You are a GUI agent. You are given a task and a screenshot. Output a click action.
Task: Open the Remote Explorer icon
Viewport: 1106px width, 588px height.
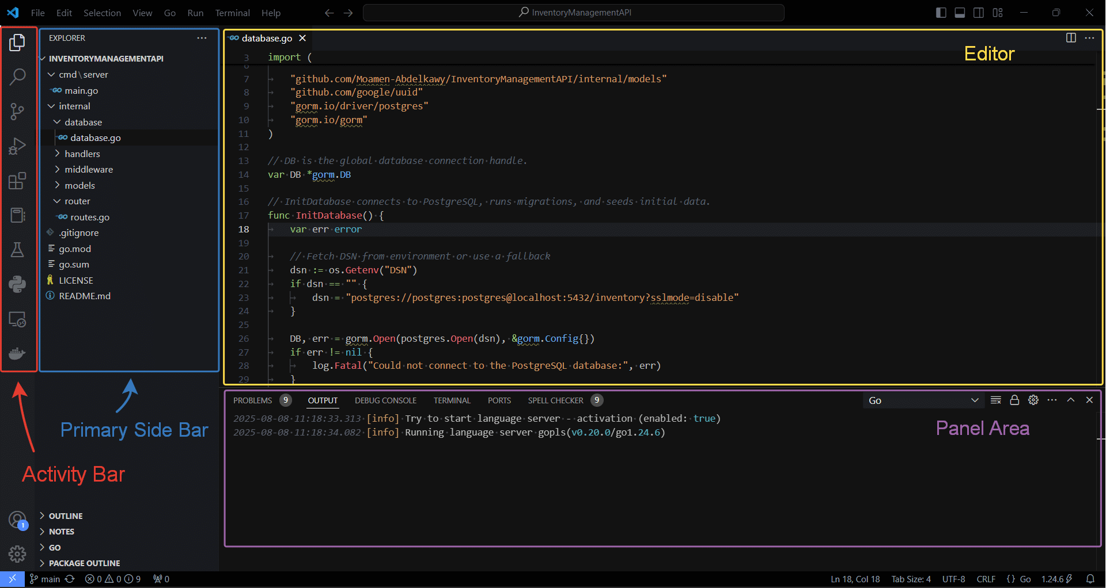pos(17,319)
